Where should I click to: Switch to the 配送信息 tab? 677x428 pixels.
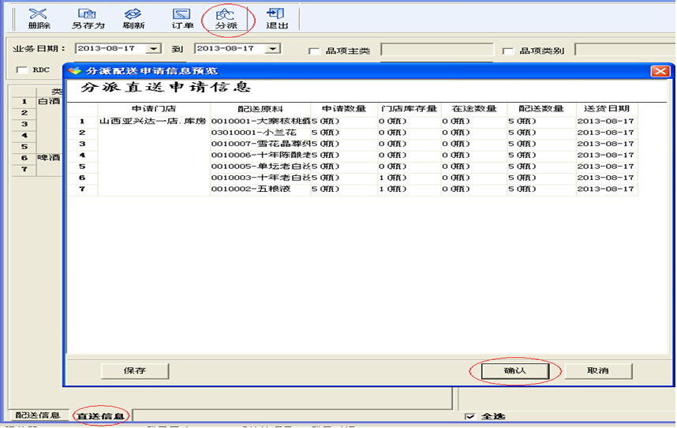click(38, 415)
